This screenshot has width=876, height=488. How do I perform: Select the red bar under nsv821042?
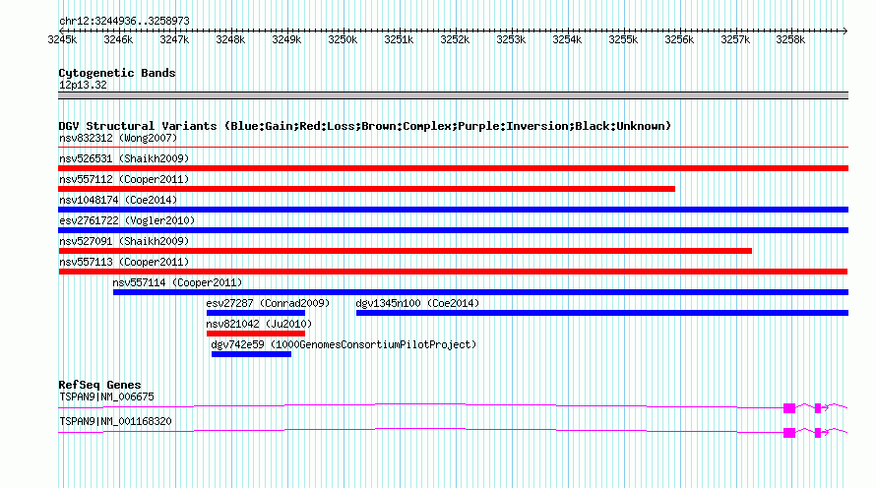(x=256, y=334)
